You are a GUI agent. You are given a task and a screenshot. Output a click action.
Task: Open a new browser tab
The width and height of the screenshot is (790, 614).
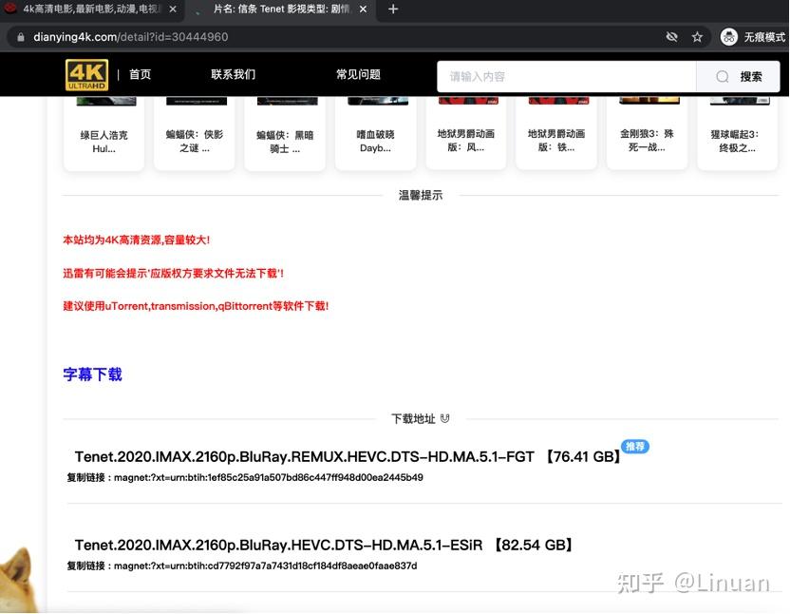[393, 10]
